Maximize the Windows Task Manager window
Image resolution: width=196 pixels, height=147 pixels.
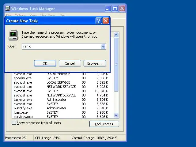pos(115,9)
